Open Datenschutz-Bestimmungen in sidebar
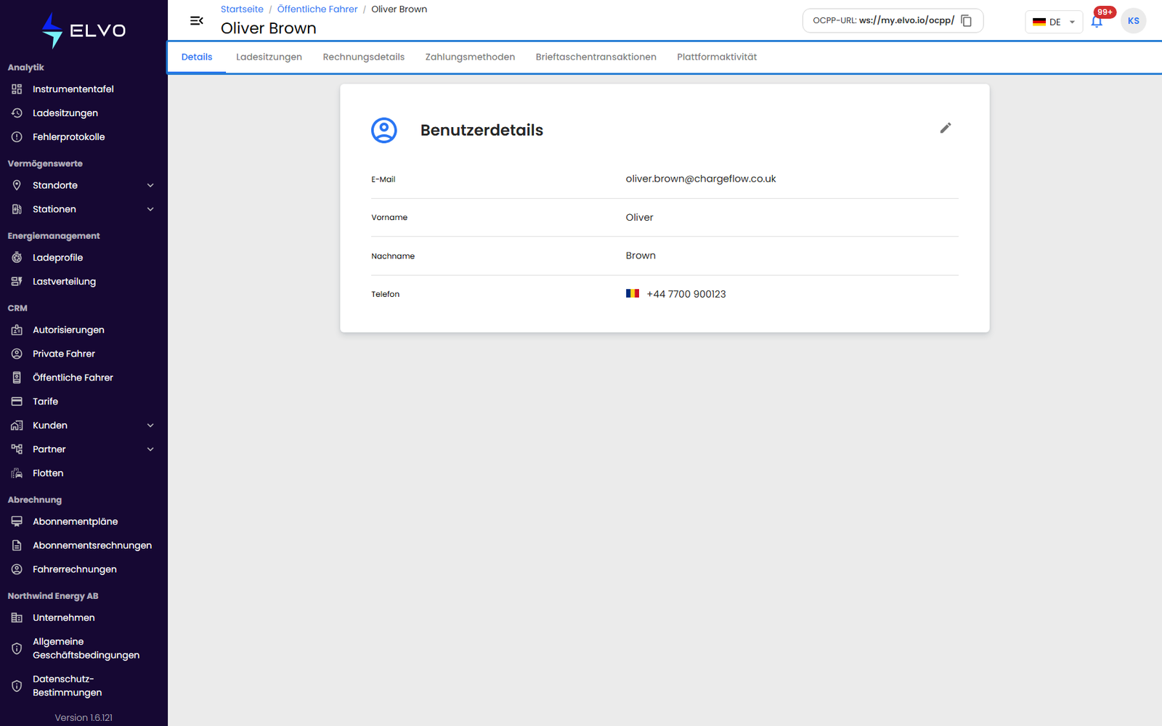 (67, 686)
